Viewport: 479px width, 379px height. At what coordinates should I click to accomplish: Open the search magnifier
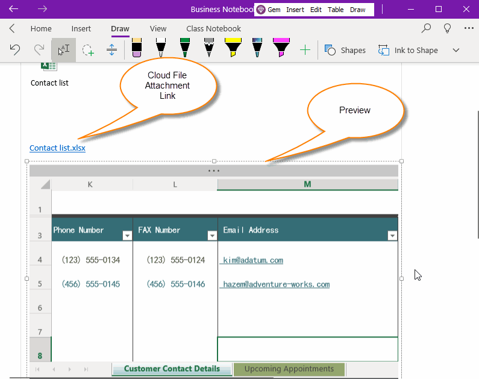426,28
